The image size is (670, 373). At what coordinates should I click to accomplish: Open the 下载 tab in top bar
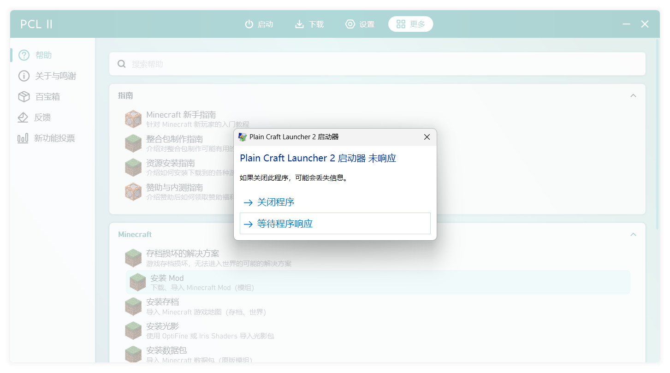[309, 24]
